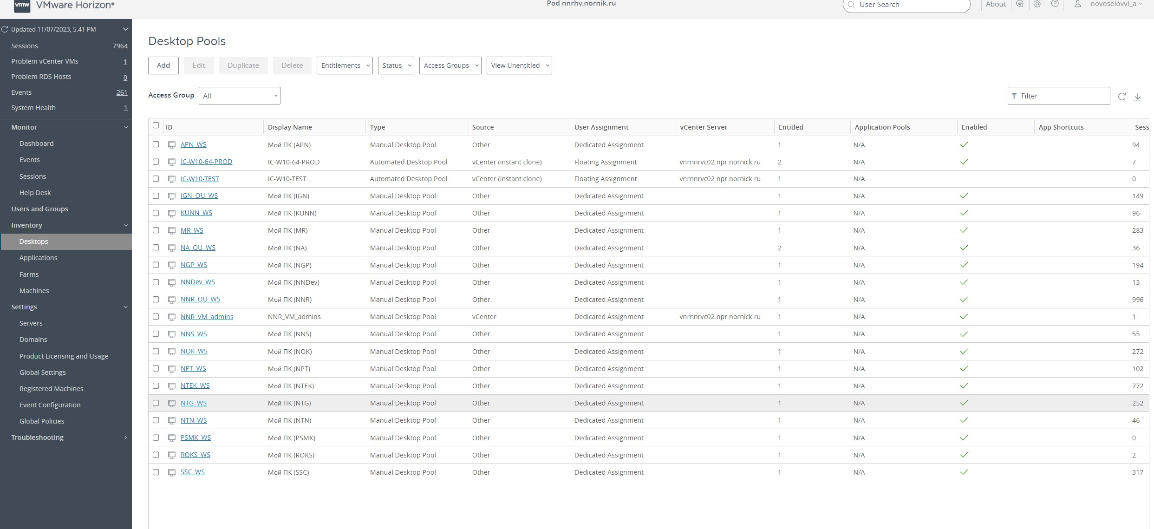Click the Add pool button
The image size is (1154, 529).
point(163,65)
